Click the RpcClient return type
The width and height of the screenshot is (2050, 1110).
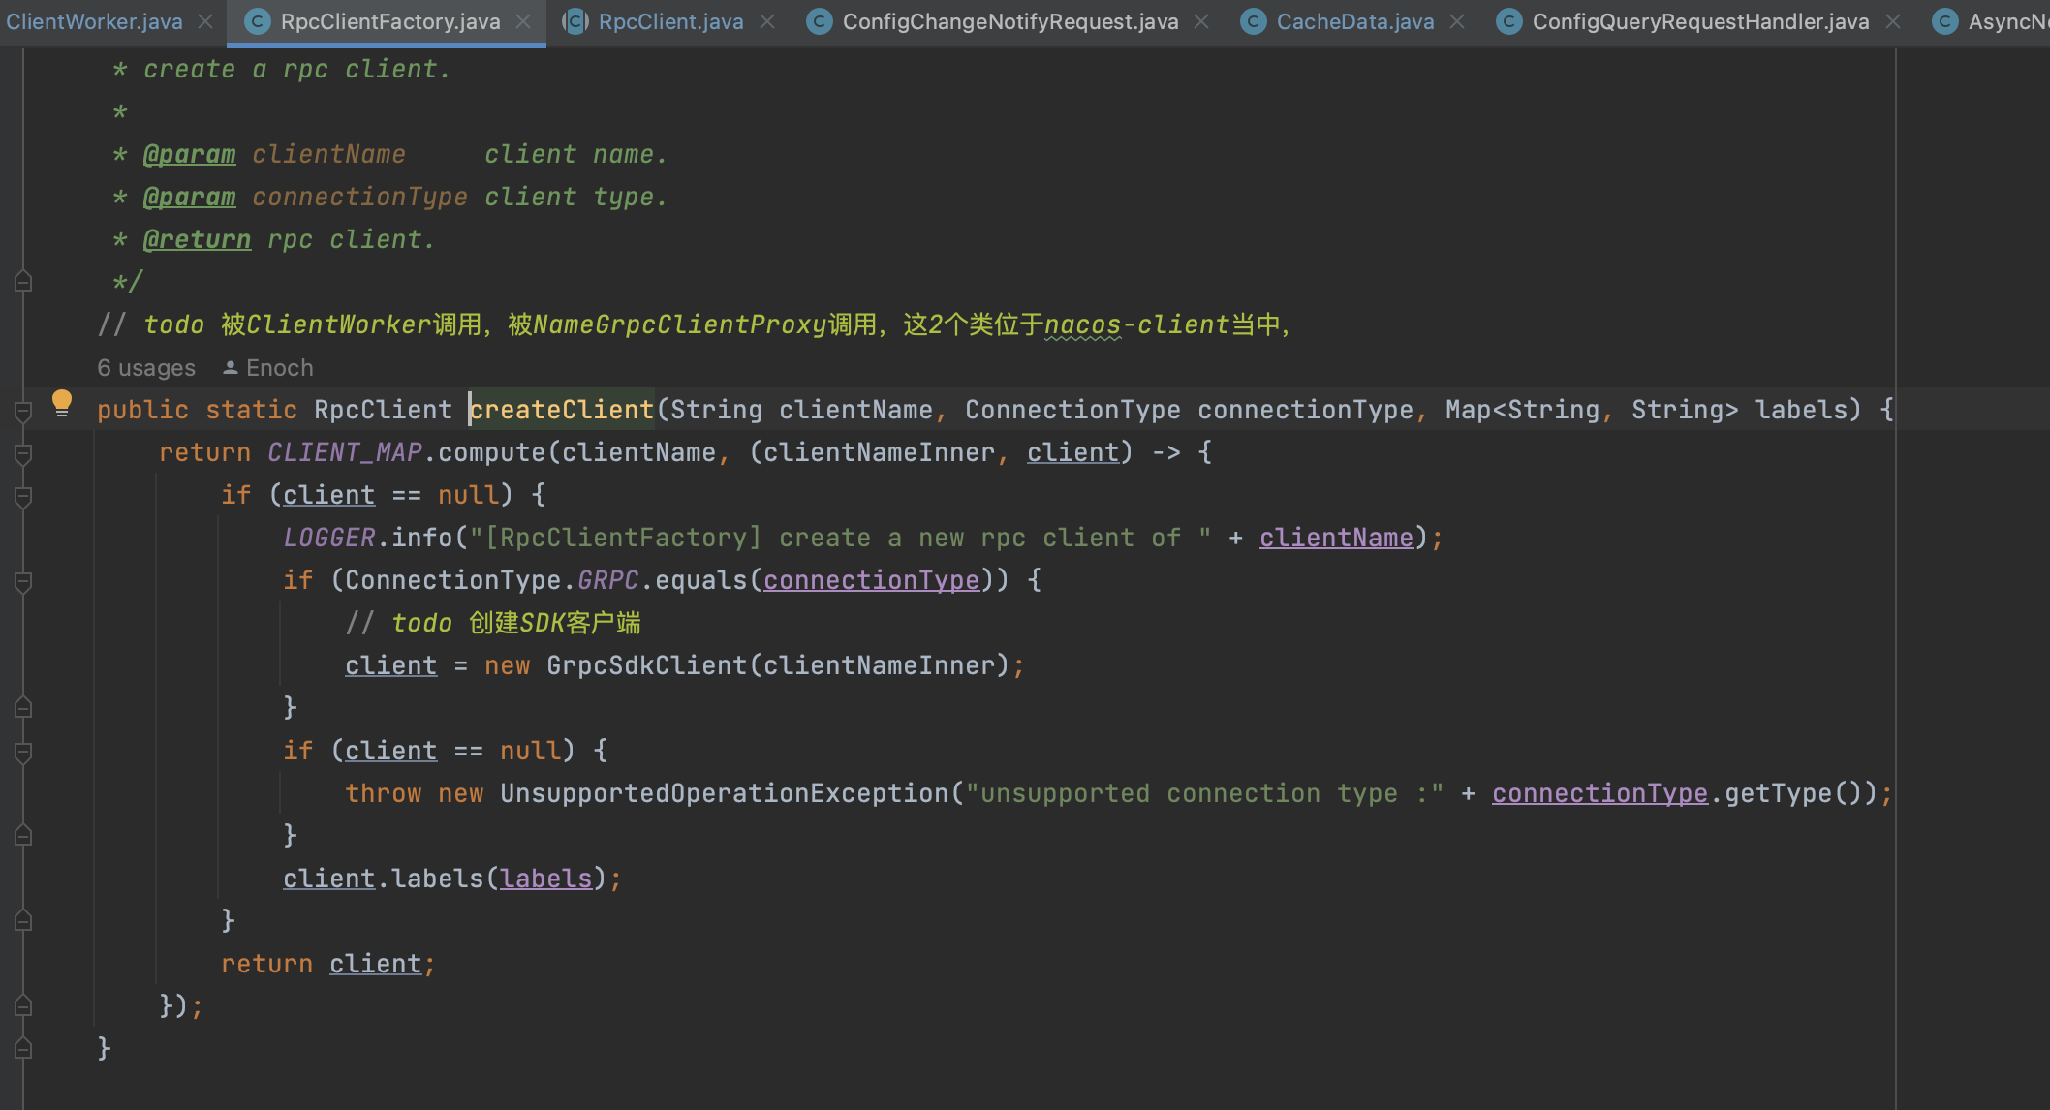(383, 410)
